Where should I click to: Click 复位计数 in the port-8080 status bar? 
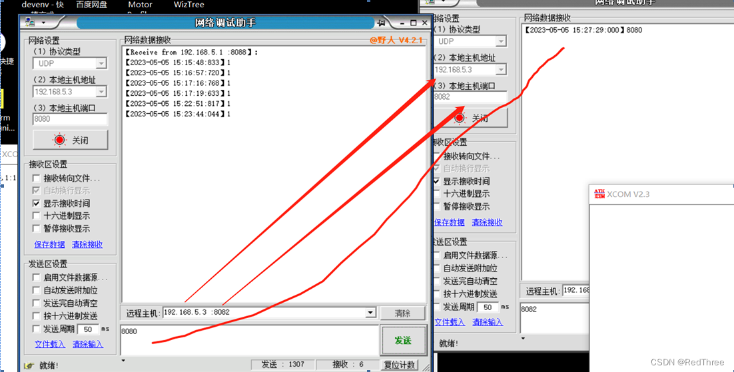pos(399,365)
